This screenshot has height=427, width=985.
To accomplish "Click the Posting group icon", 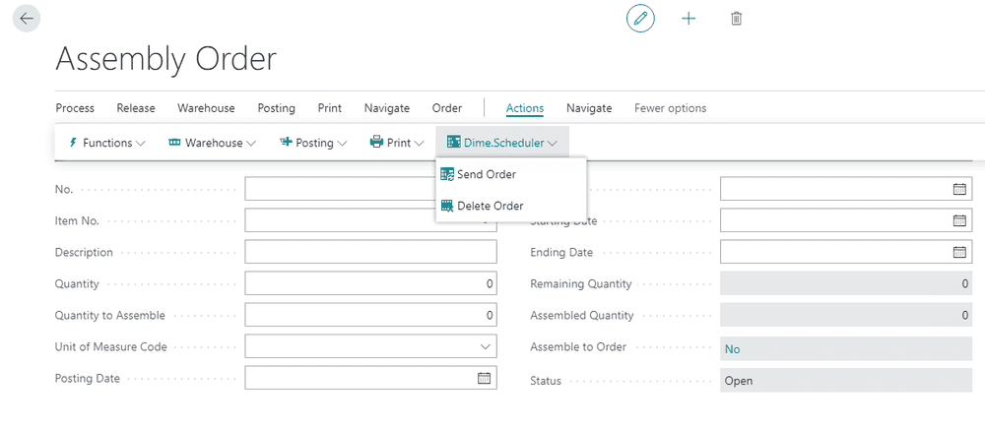I will click(x=286, y=143).
